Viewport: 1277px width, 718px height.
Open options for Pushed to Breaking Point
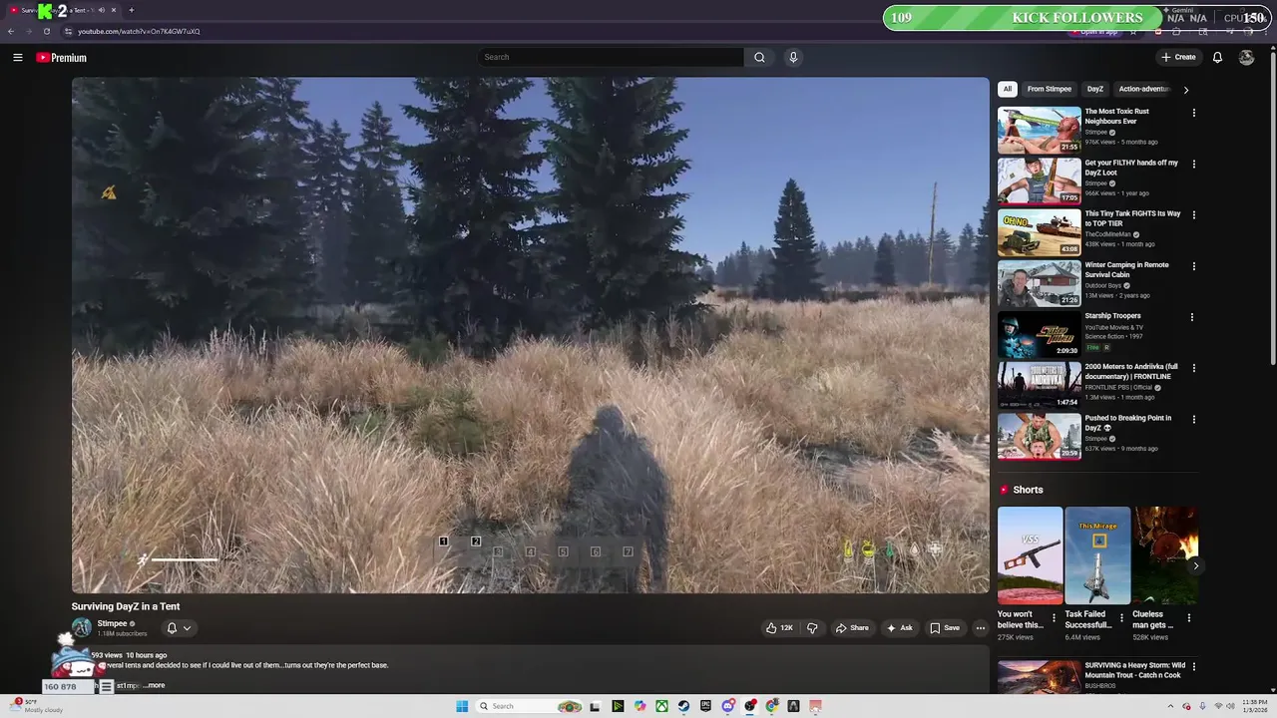1193,419
